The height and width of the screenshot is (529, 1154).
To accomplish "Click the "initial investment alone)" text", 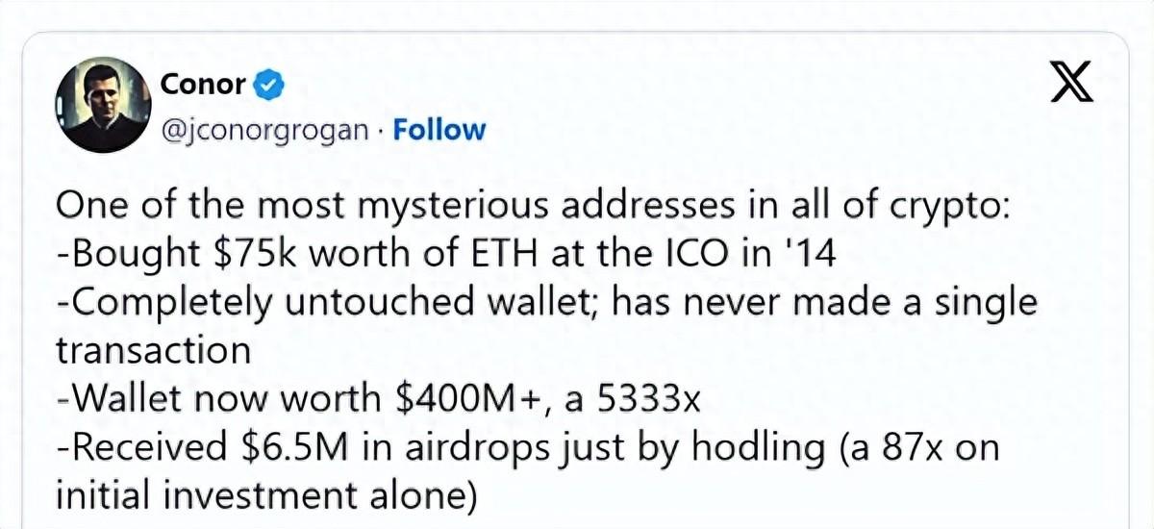I will (267, 492).
